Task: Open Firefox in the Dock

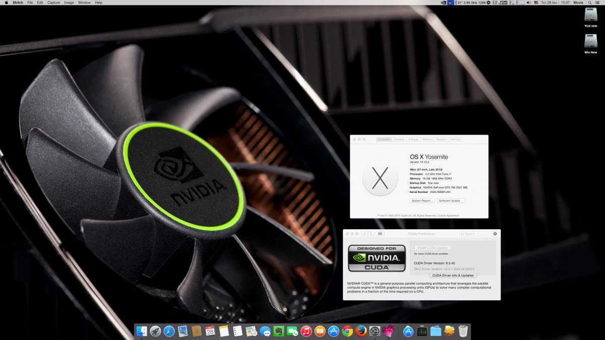Action: point(360,331)
